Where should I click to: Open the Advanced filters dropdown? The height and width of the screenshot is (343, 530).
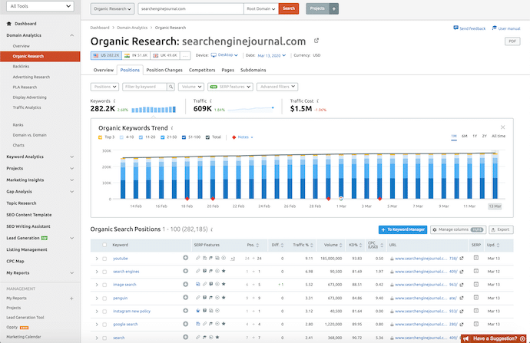tap(277, 87)
